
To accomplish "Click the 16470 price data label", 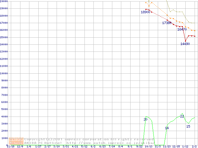I will tap(182, 30).
